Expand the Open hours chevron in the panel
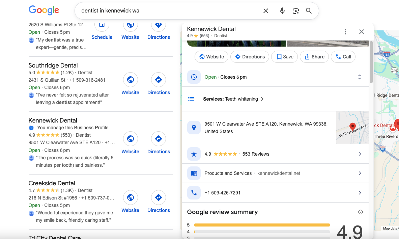 click(360, 77)
